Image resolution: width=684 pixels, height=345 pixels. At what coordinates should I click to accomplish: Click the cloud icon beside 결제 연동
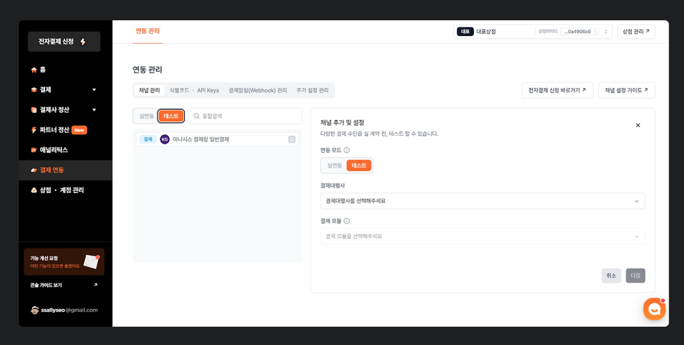pos(34,170)
